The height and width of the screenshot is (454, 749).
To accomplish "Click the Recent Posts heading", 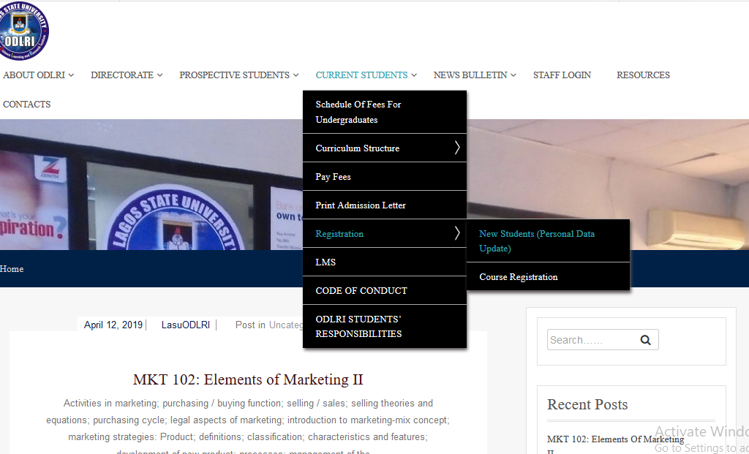I will [587, 404].
